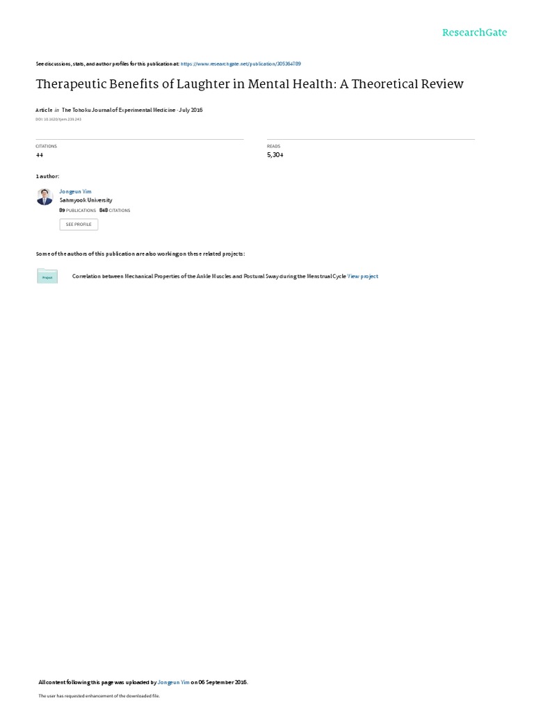The height and width of the screenshot is (712, 534).
Task: Click the Ankle Muscles project title text
Action: pos(209,276)
